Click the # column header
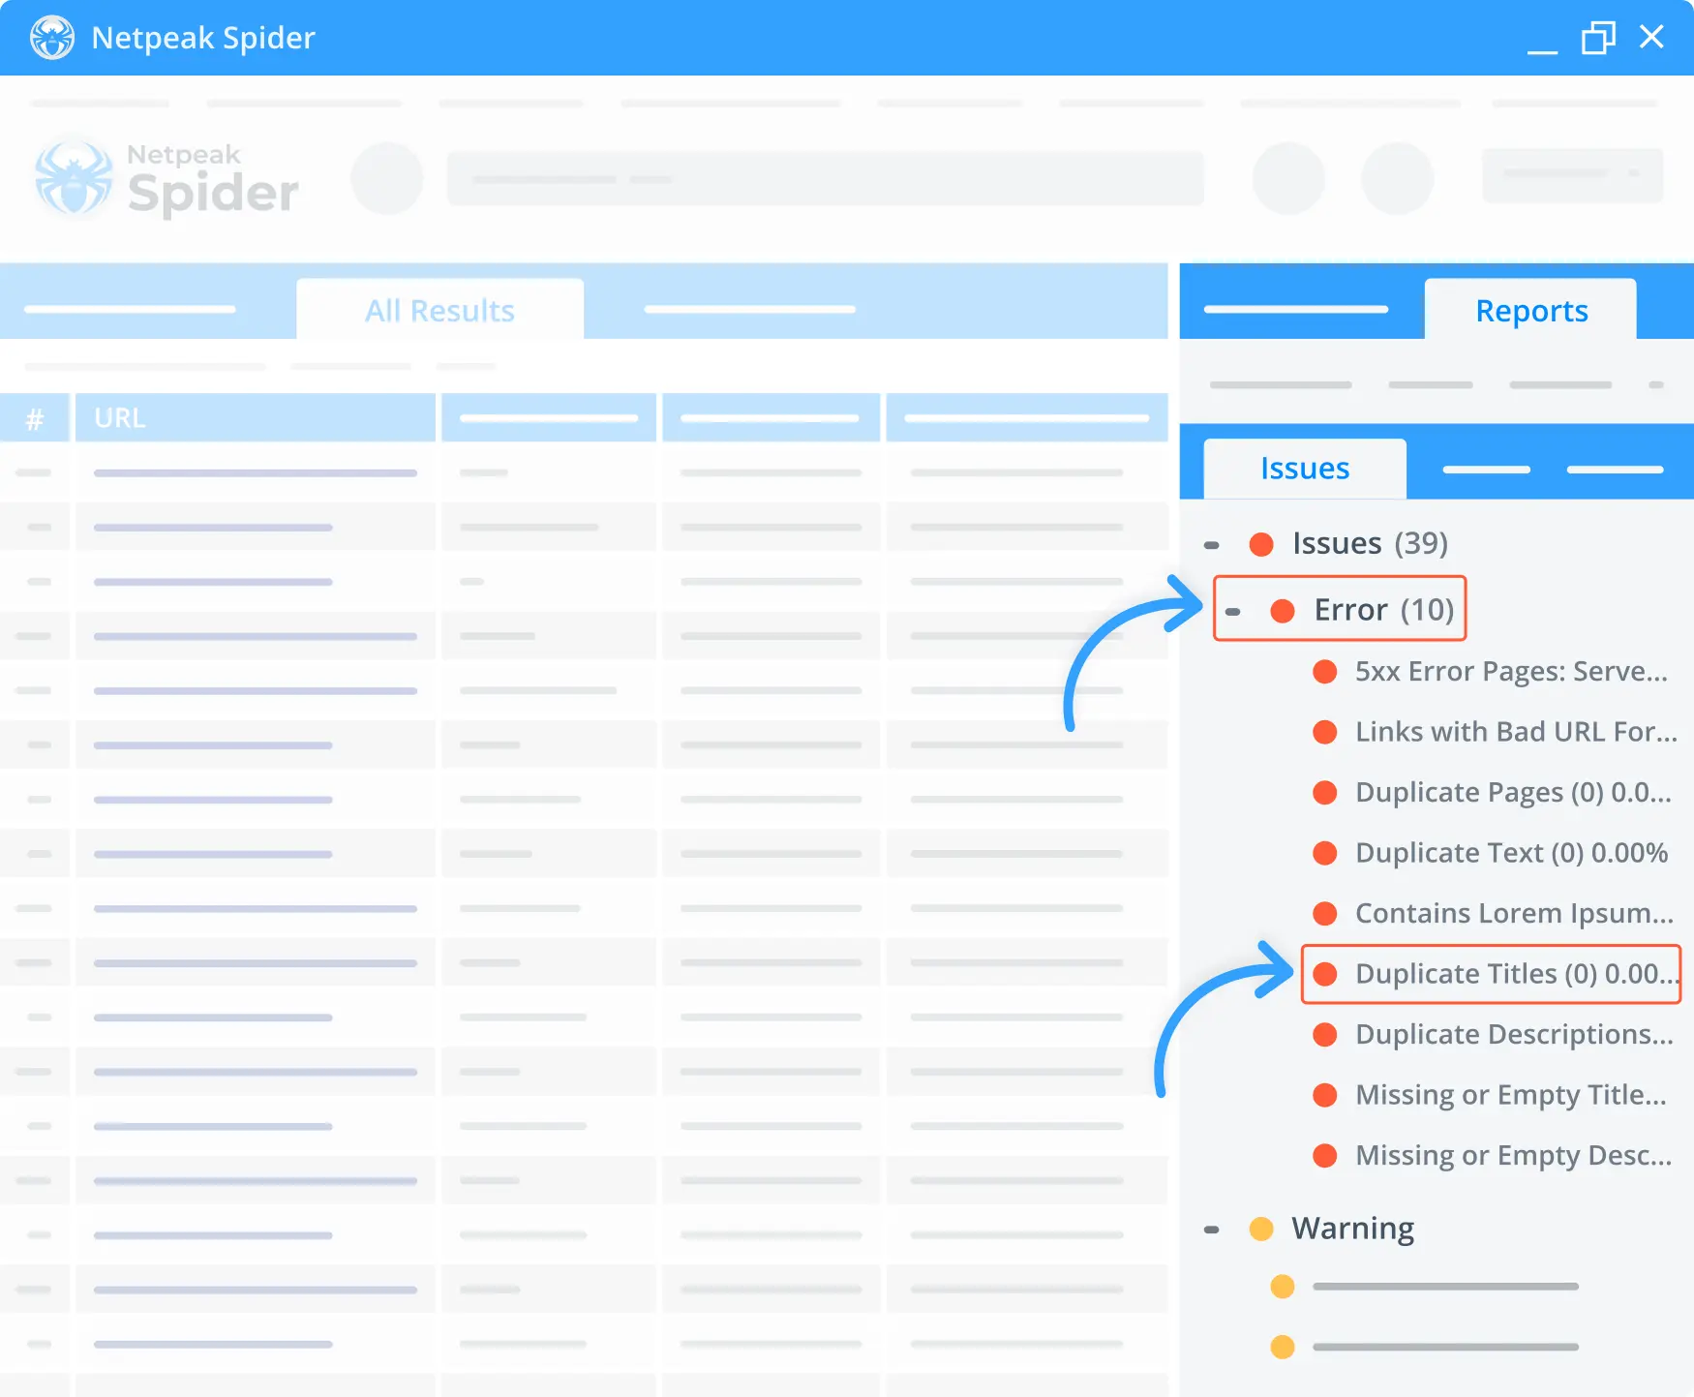This screenshot has width=1694, height=1397. 35,417
